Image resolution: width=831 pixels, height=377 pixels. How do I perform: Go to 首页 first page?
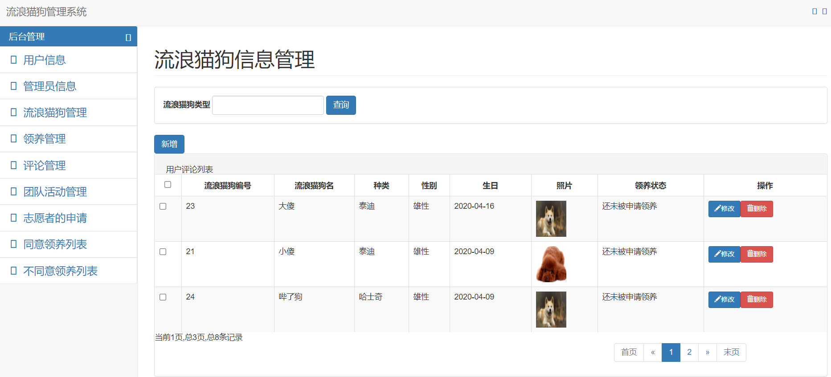(x=629, y=353)
